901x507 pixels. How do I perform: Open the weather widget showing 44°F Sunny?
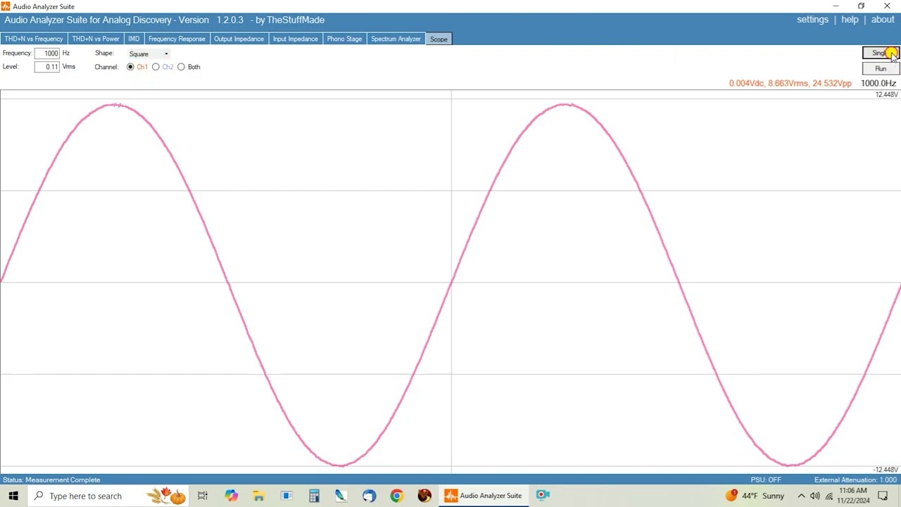(755, 496)
